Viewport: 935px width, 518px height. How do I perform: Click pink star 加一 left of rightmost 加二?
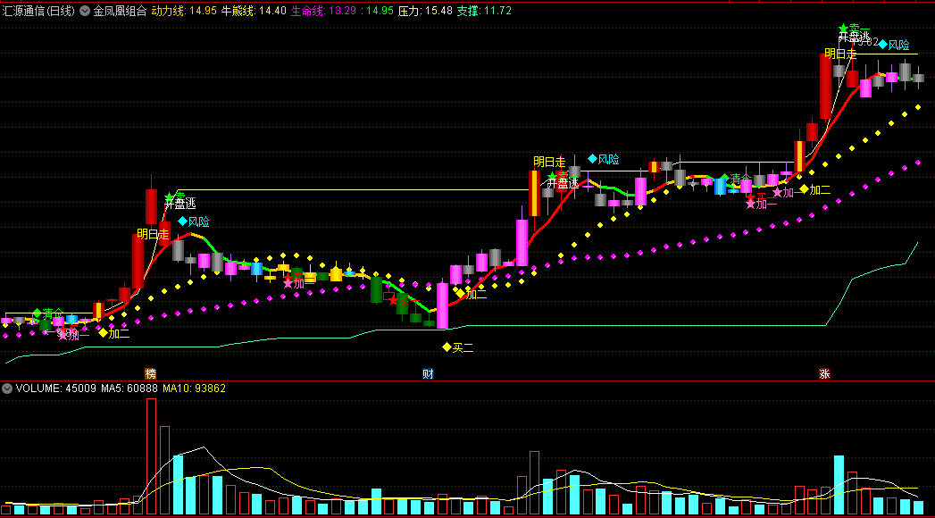[777, 192]
